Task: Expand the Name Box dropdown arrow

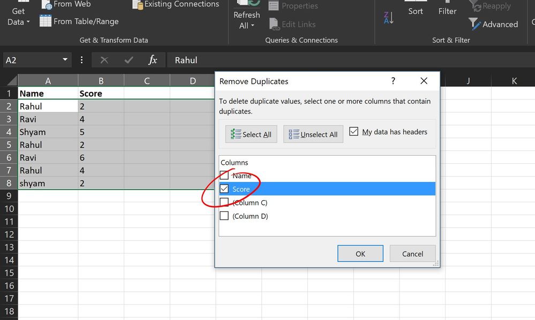Action: pos(65,59)
